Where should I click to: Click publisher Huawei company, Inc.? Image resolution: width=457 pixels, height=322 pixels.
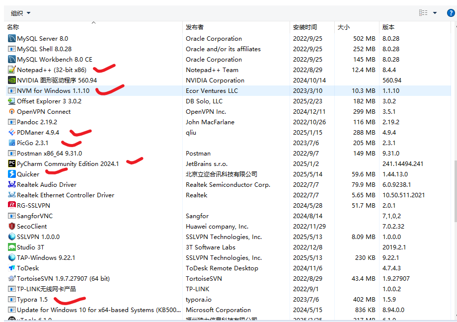click(217, 226)
